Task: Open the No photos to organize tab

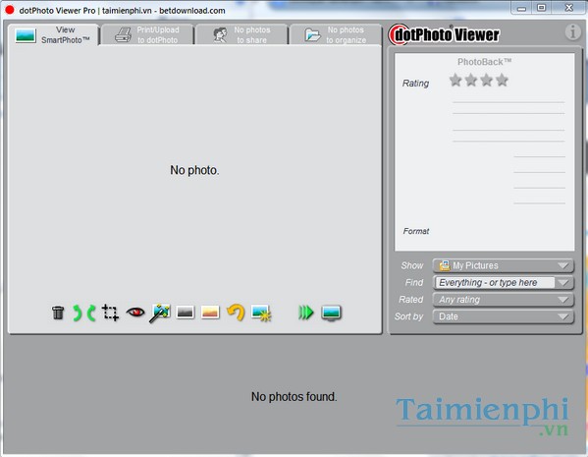Action: [336, 35]
